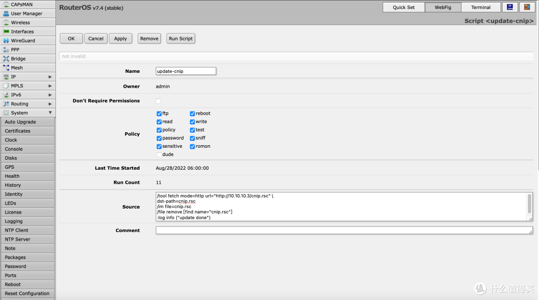Click the System gear icon
Viewport: 539px width, 300px height.
point(6,113)
